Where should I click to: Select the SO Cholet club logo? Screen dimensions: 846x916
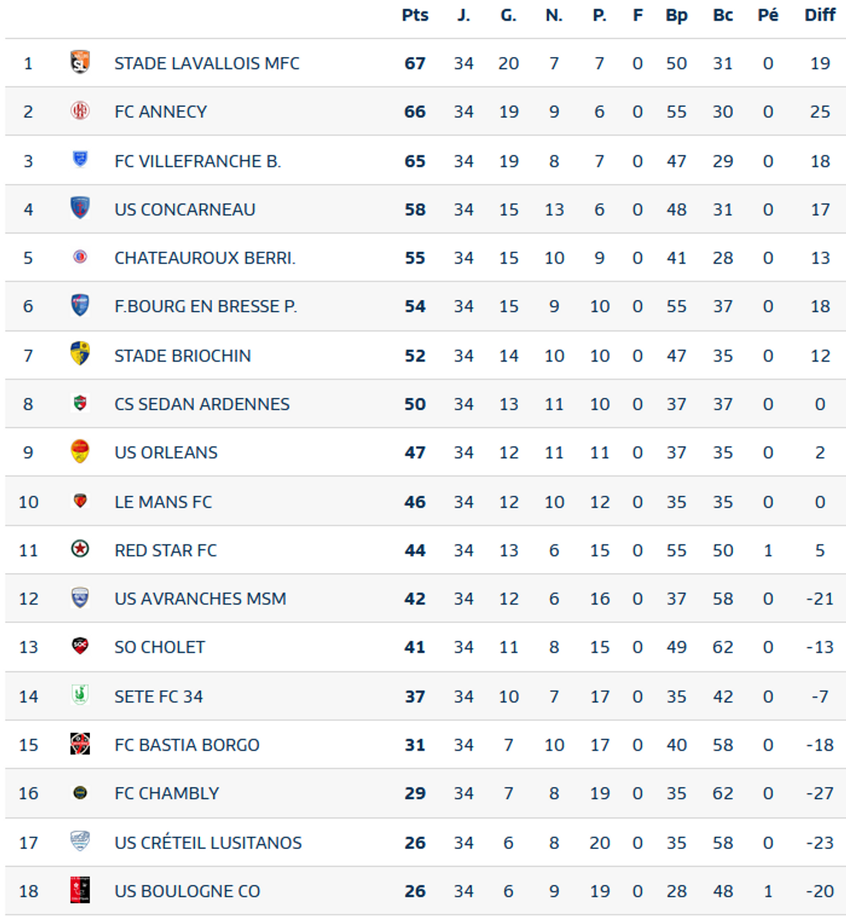point(80,646)
